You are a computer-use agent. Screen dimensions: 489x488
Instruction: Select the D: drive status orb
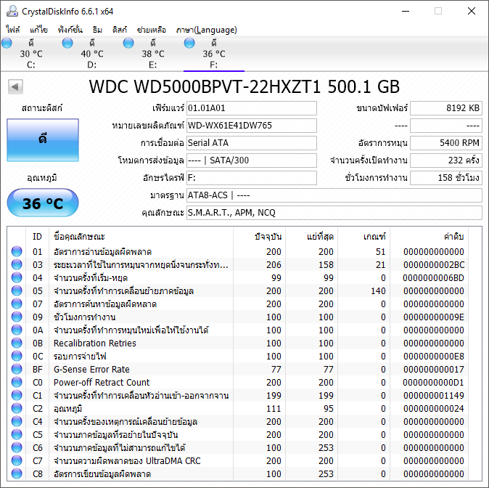click(x=67, y=43)
